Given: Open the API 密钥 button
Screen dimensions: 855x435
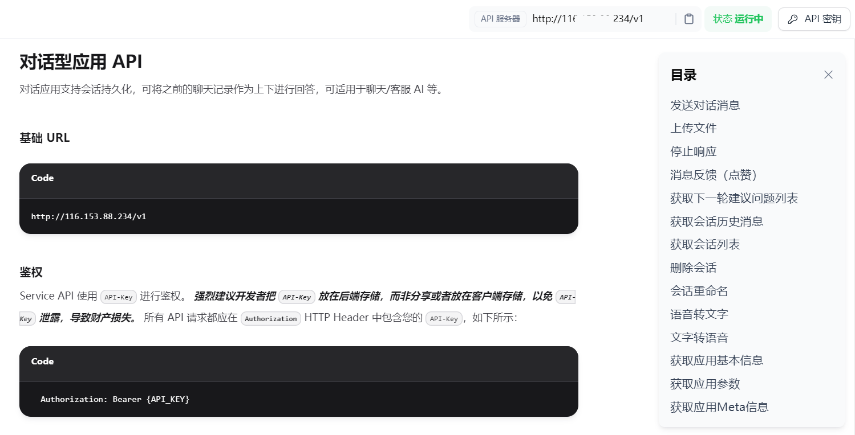Looking at the screenshot, I should [x=814, y=19].
